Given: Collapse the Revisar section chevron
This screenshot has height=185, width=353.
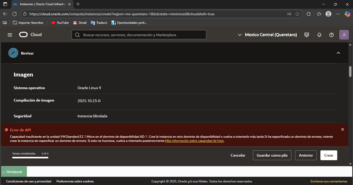Looking at the screenshot, I should 338,53.
